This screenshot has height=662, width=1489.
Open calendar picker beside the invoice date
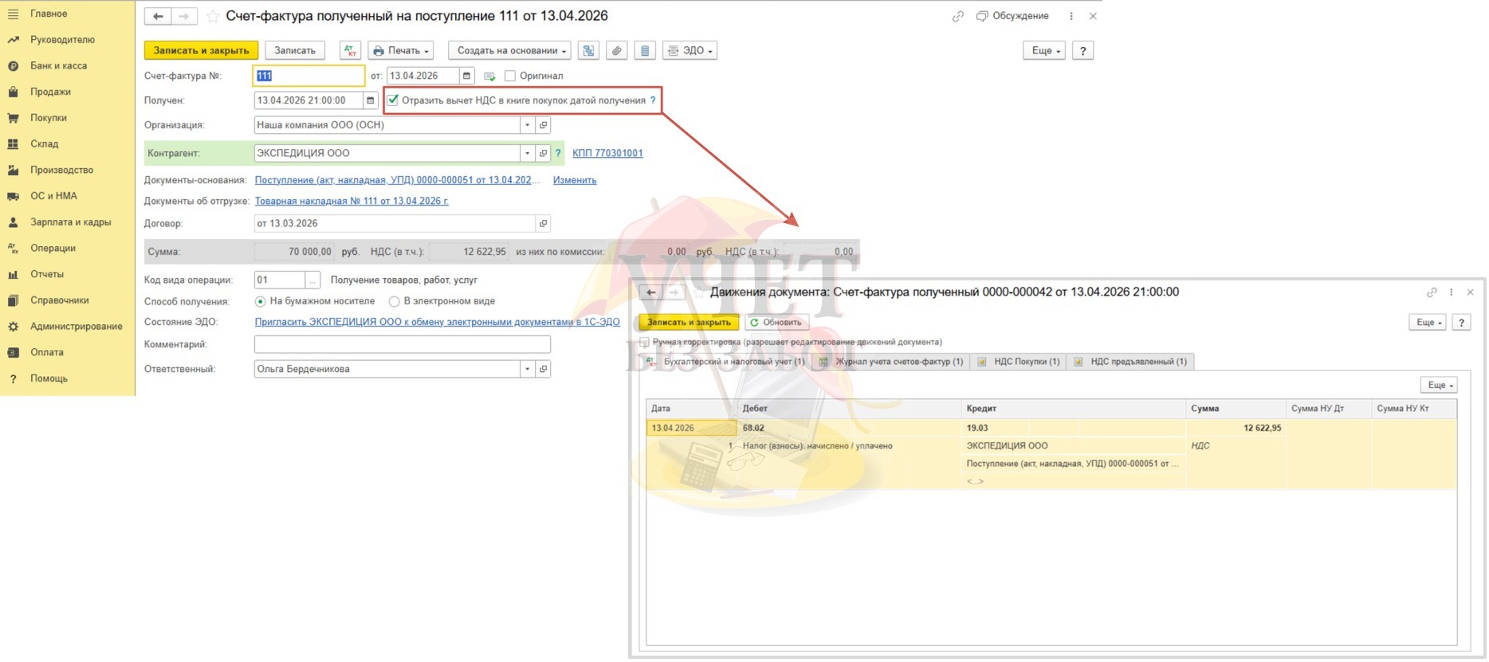tap(466, 76)
